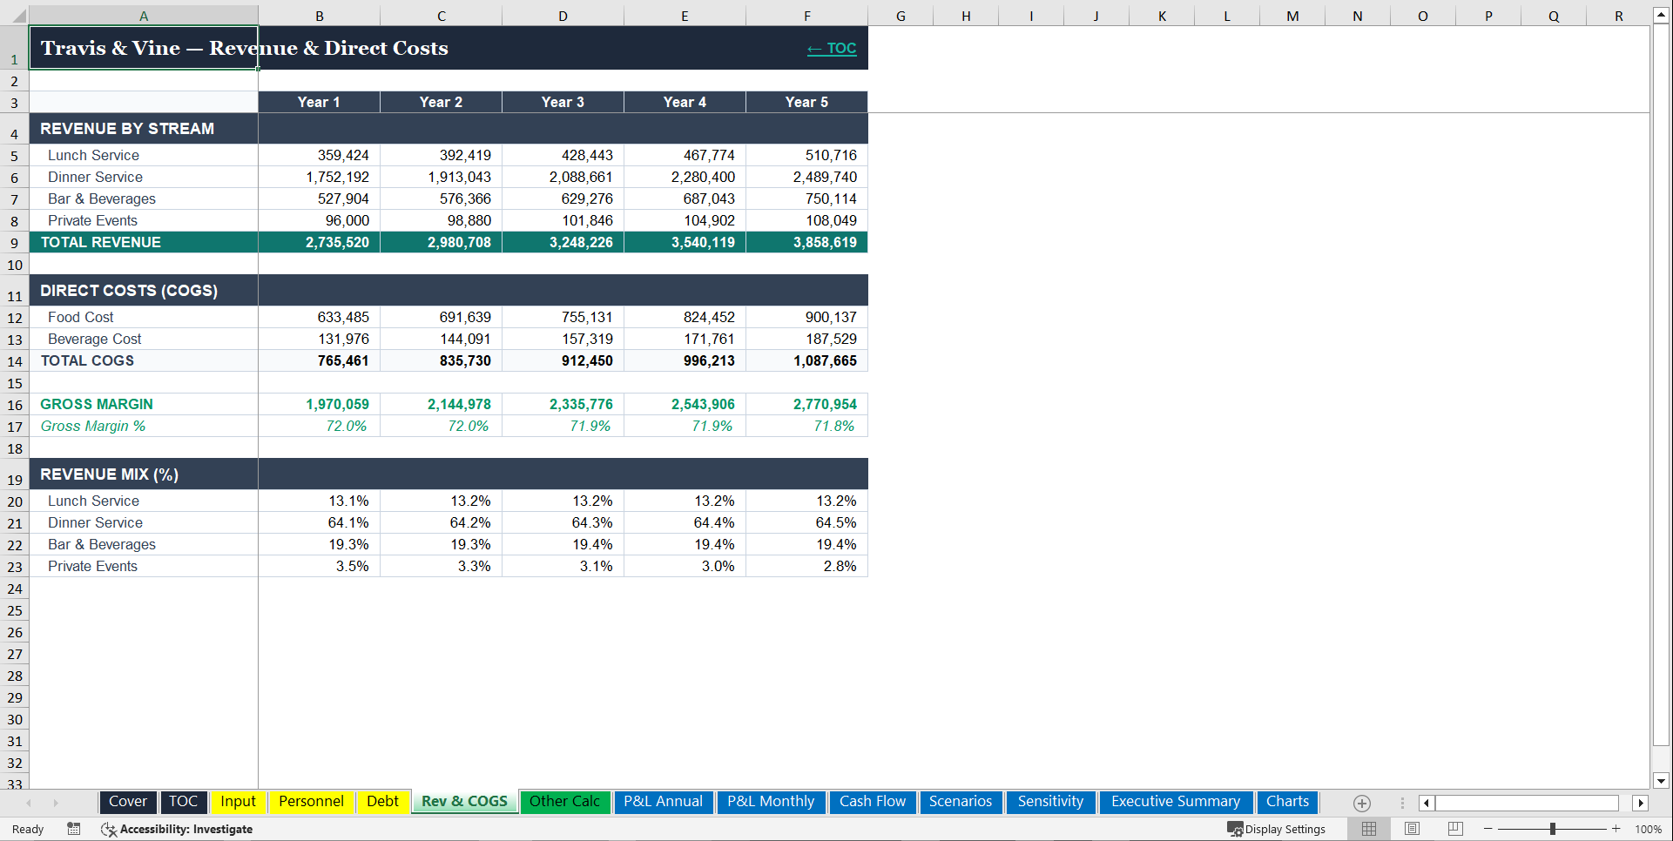This screenshot has width=1673, height=841.
Task: Click the vertical scrollbar thumb
Action: [x=1661, y=385]
